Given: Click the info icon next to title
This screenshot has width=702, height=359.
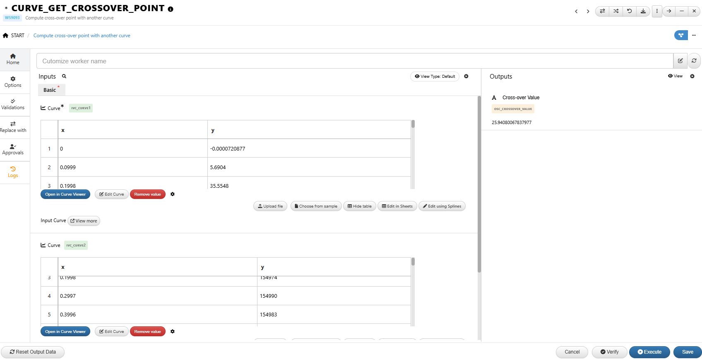Looking at the screenshot, I should pos(171,9).
